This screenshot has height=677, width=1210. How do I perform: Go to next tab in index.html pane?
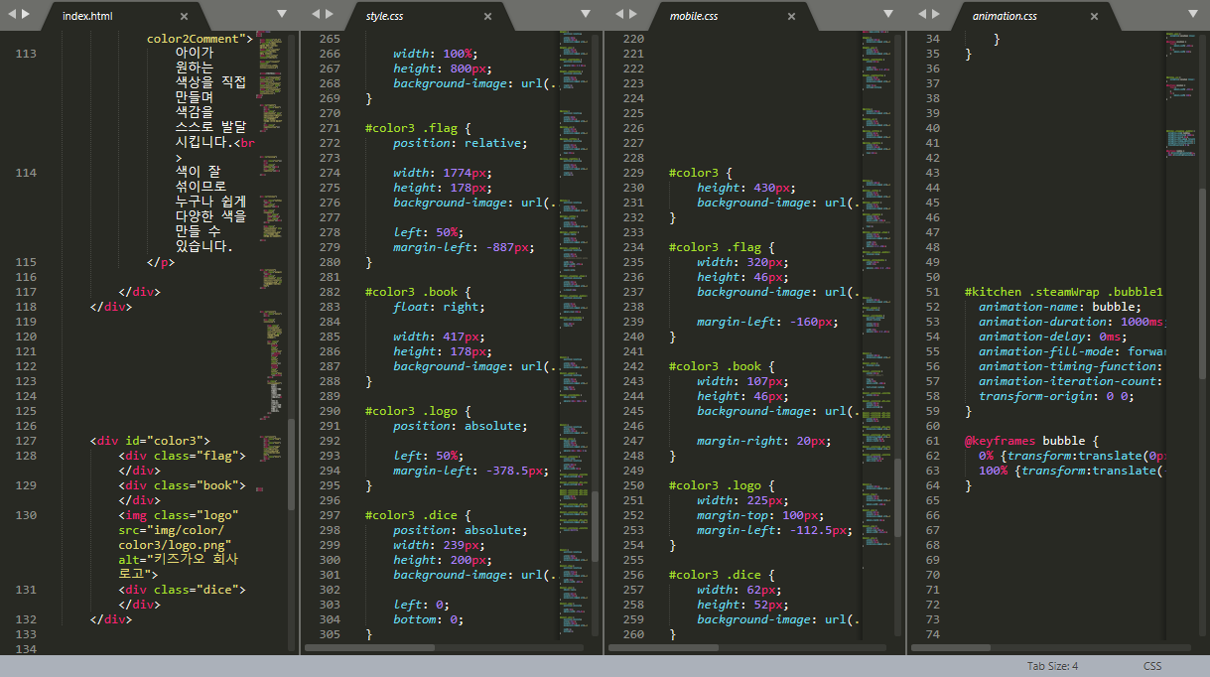(x=26, y=14)
